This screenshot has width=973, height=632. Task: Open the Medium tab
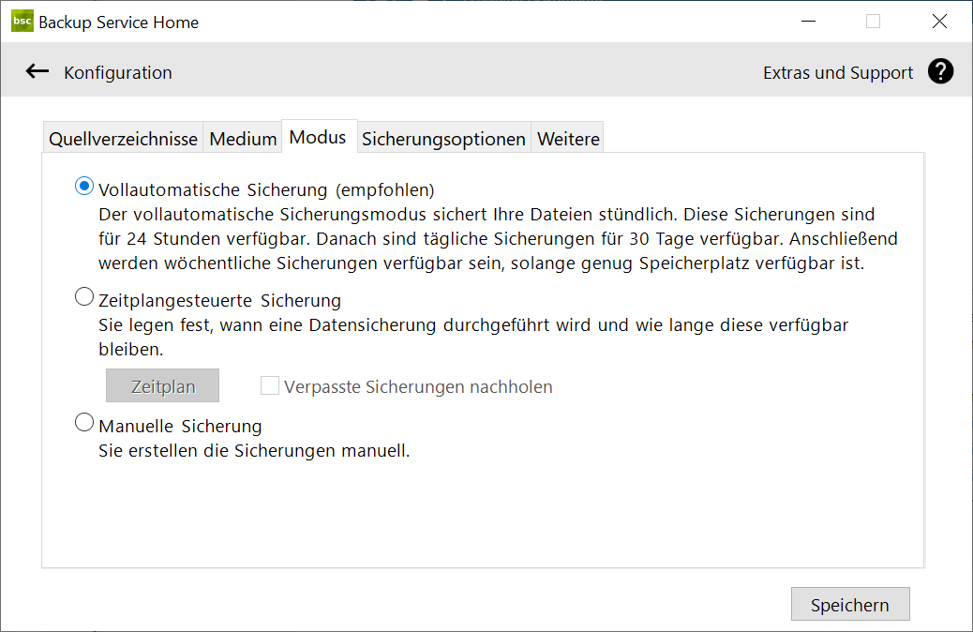coord(243,139)
